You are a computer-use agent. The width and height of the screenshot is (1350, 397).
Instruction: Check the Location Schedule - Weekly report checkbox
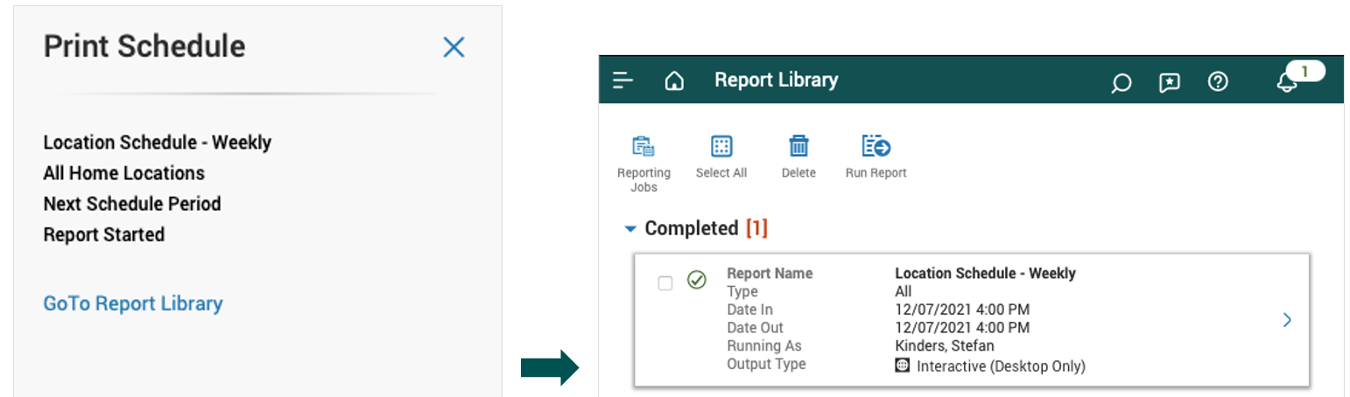(x=665, y=282)
